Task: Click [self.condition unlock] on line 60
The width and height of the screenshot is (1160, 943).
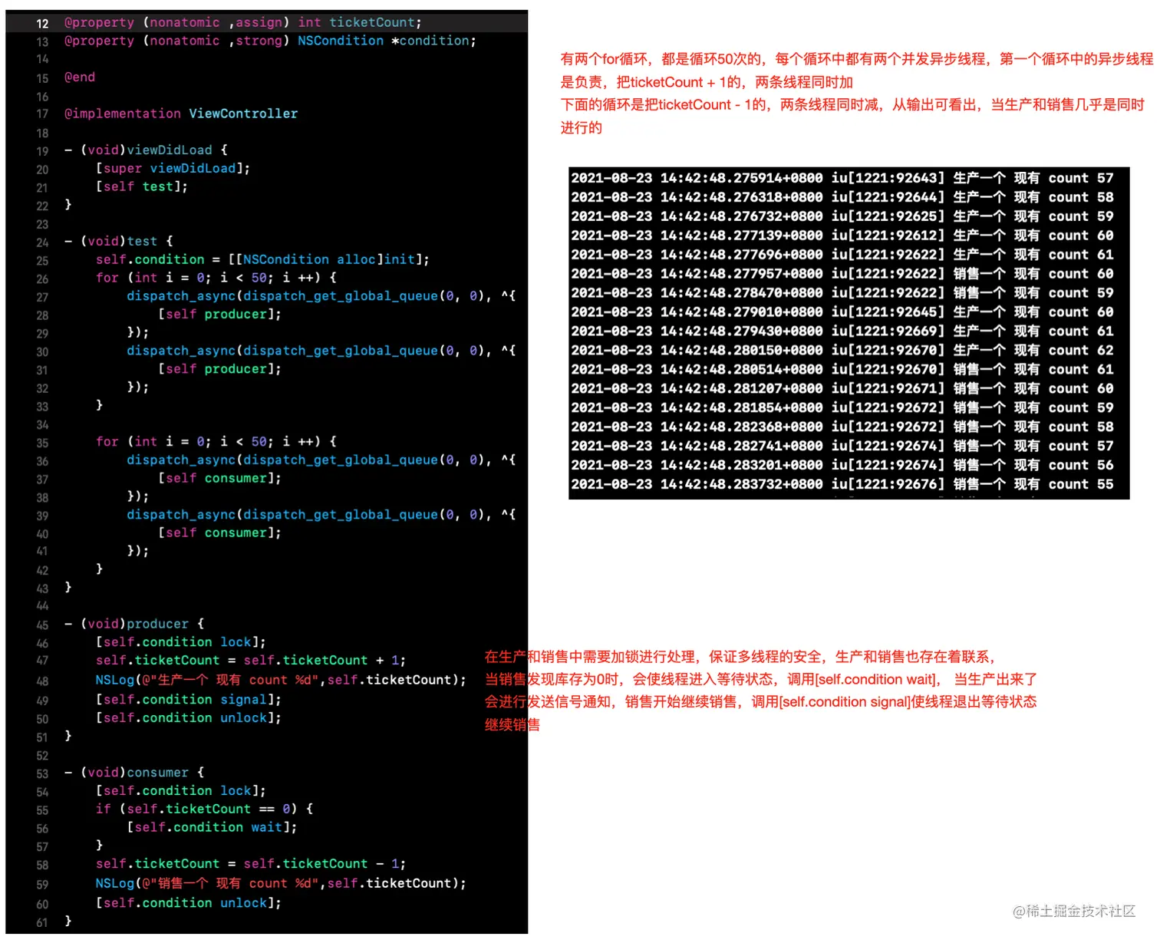Action: pos(188,904)
